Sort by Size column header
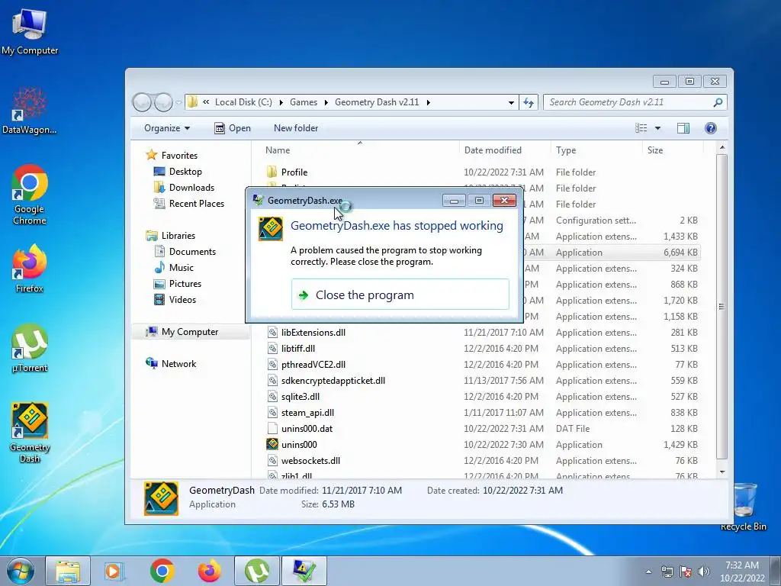This screenshot has width=781, height=586. [x=655, y=150]
